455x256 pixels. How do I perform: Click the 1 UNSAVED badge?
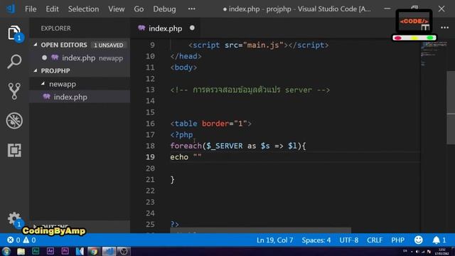[109, 46]
